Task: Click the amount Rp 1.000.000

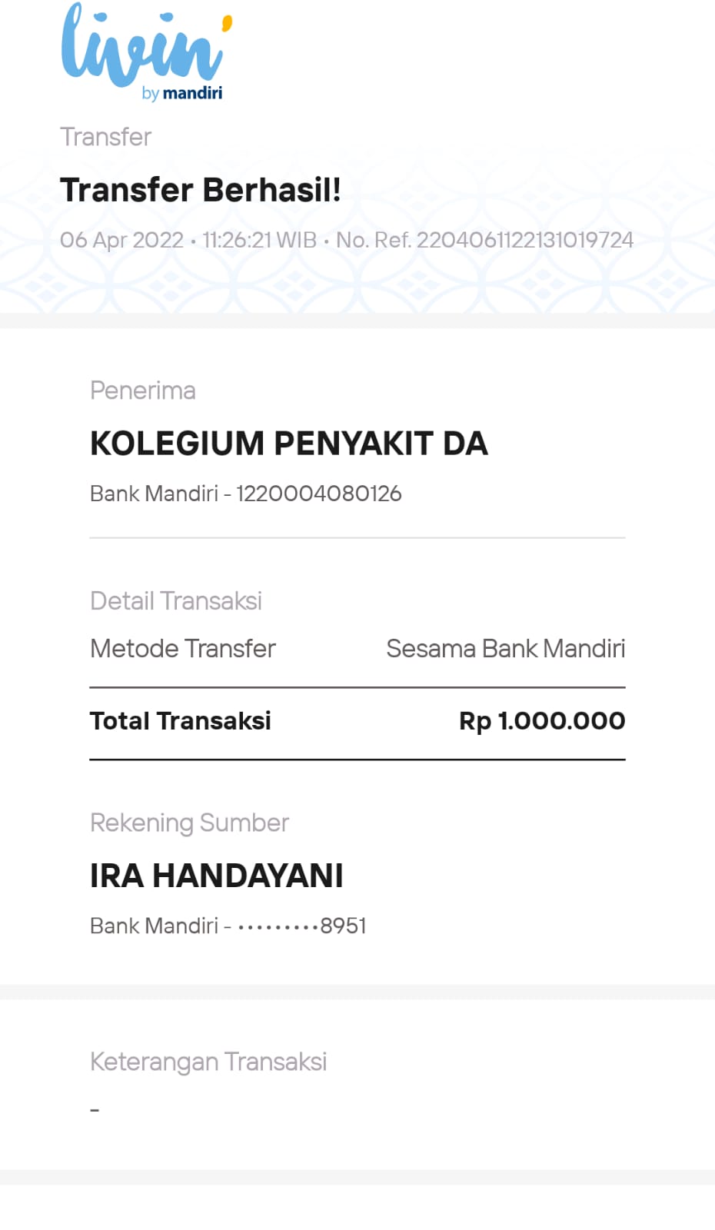Action: 542,721
